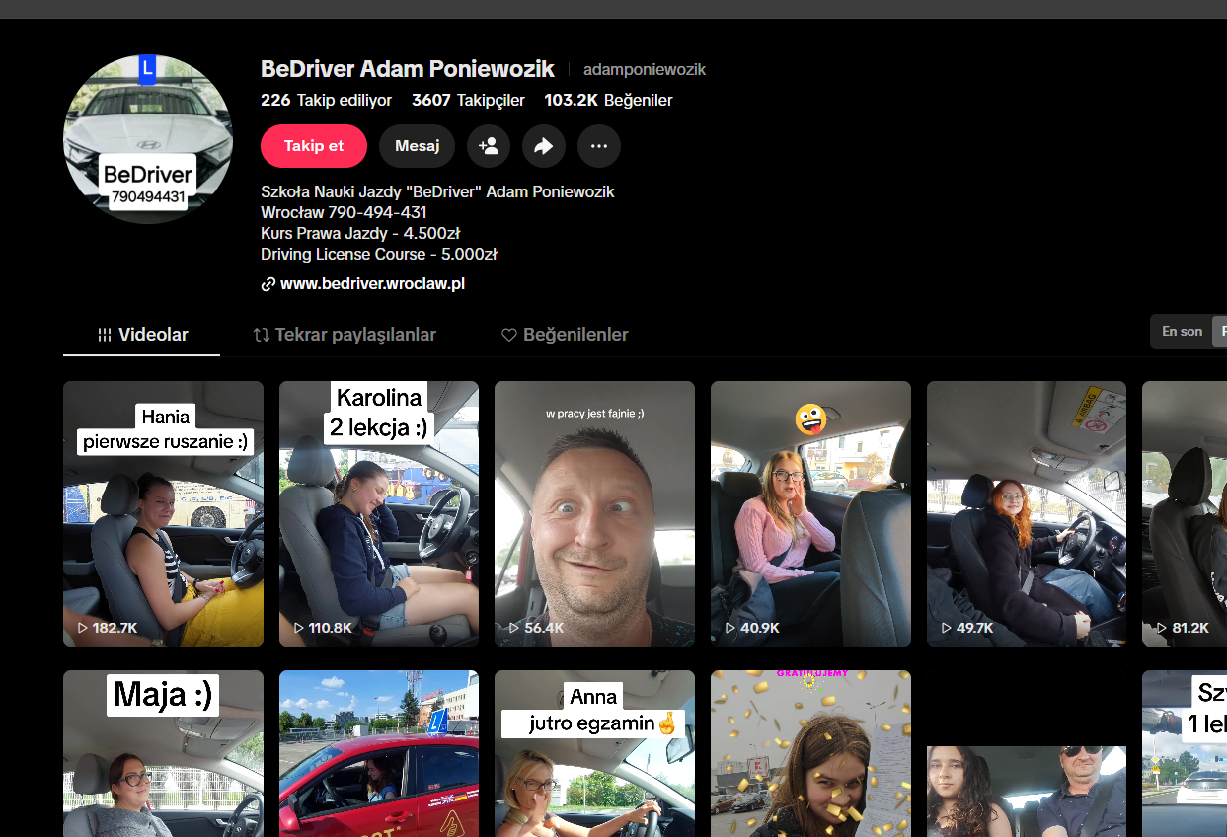Open the 226 Takip ediliyor list
This screenshot has width=1227, height=837.
(x=326, y=101)
